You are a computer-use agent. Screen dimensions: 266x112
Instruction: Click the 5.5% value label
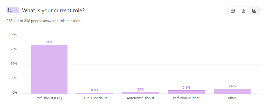click(x=186, y=88)
